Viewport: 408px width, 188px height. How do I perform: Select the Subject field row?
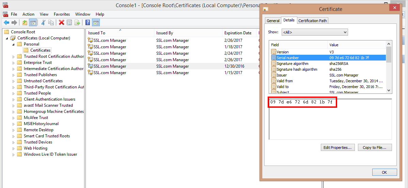[328, 92]
